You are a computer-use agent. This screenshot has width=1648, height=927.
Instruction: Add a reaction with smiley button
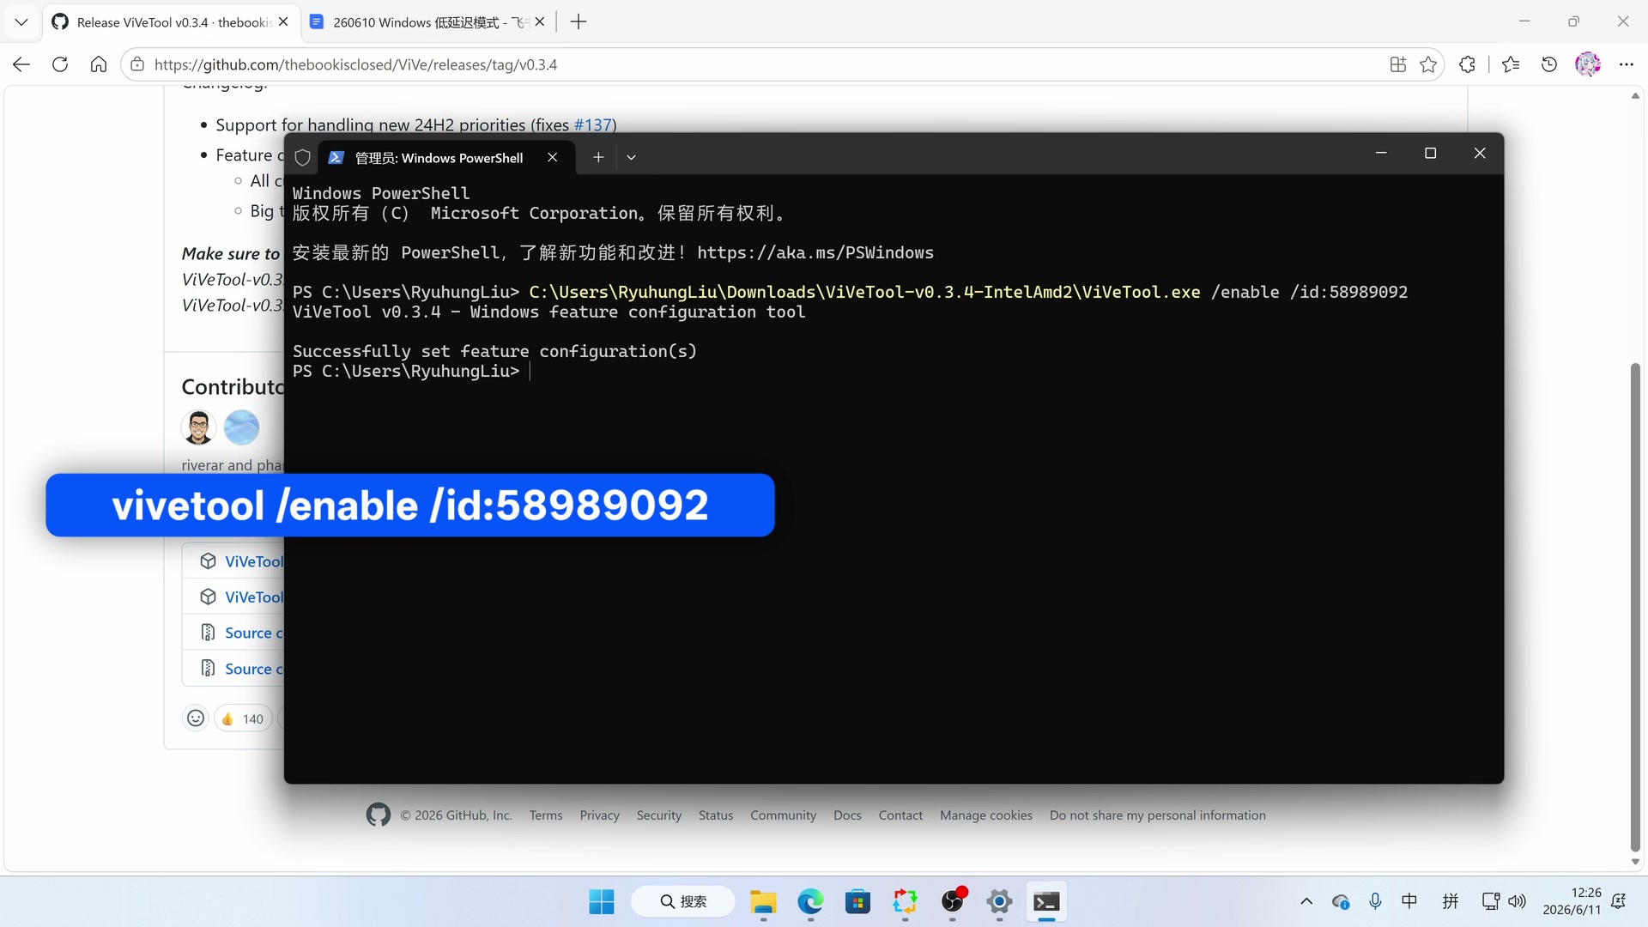(x=196, y=718)
